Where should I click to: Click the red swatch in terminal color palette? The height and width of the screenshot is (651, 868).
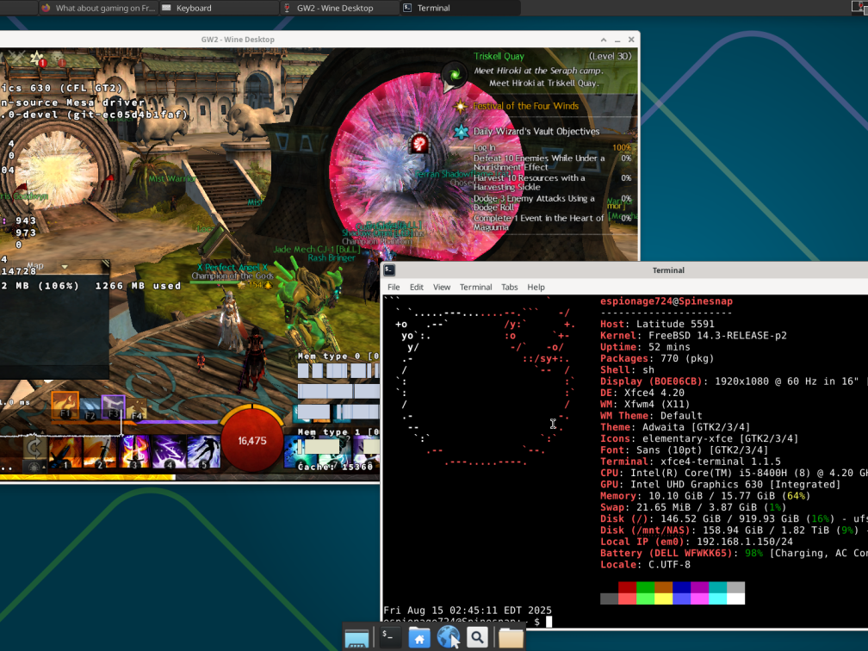(625, 587)
